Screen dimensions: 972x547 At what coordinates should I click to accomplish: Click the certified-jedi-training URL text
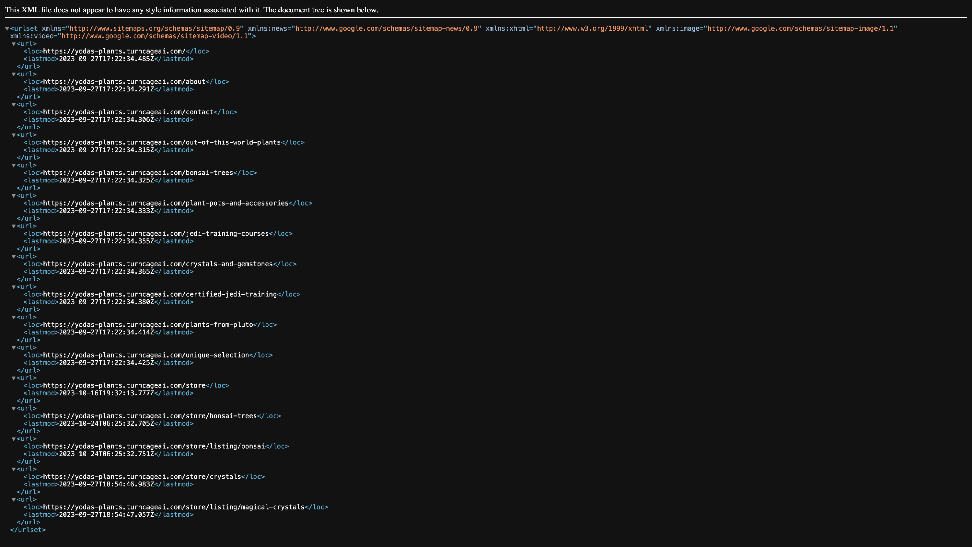pos(160,295)
